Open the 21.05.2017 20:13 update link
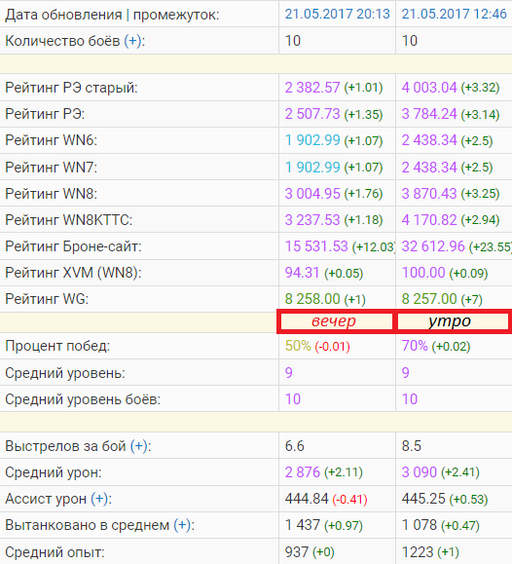This screenshot has height=564, width=512. coord(337,14)
